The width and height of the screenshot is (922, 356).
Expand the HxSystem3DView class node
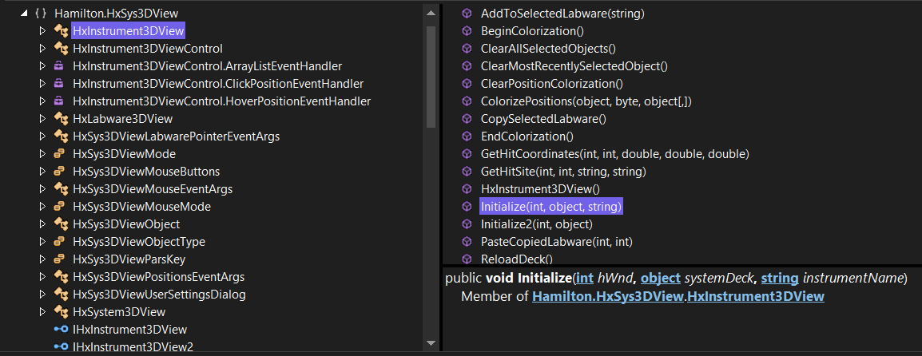pyautogui.click(x=42, y=312)
